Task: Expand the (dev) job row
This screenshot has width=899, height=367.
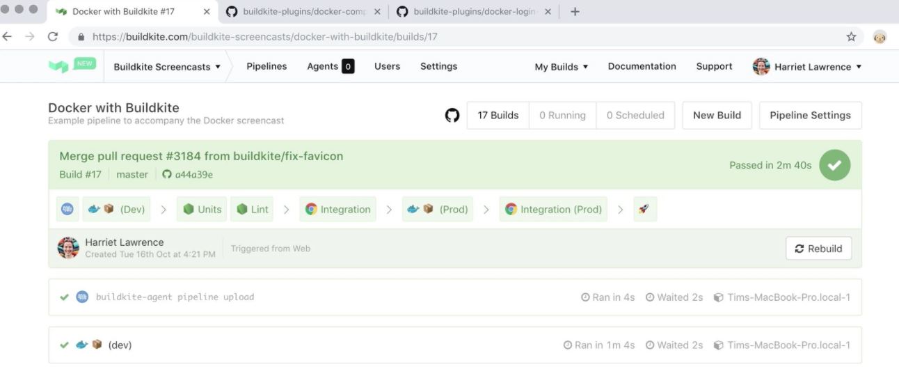Action: point(455,345)
